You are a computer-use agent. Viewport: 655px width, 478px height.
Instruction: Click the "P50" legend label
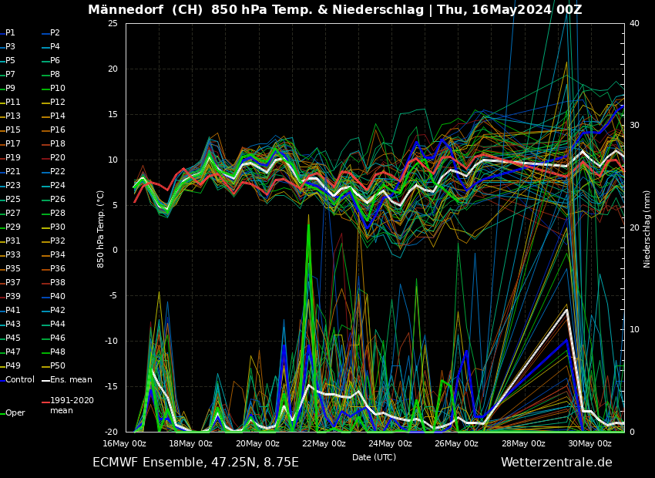(x=58, y=365)
